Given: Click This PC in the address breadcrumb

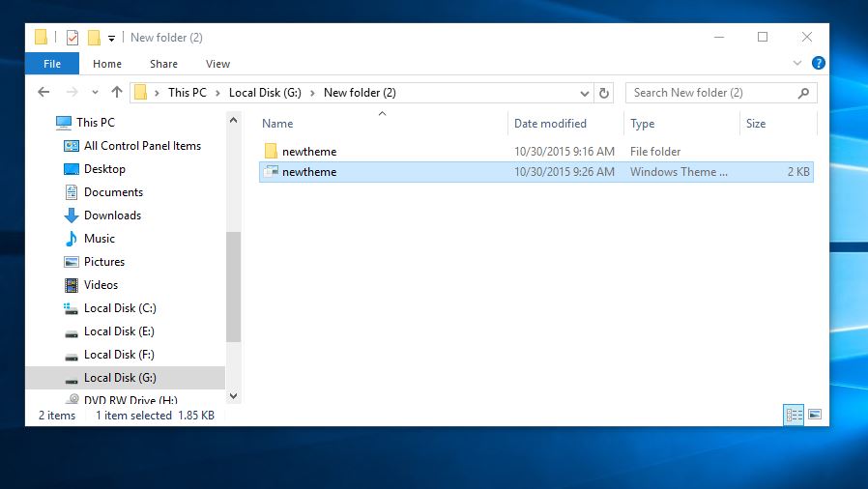Looking at the screenshot, I should (x=188, y=93).
